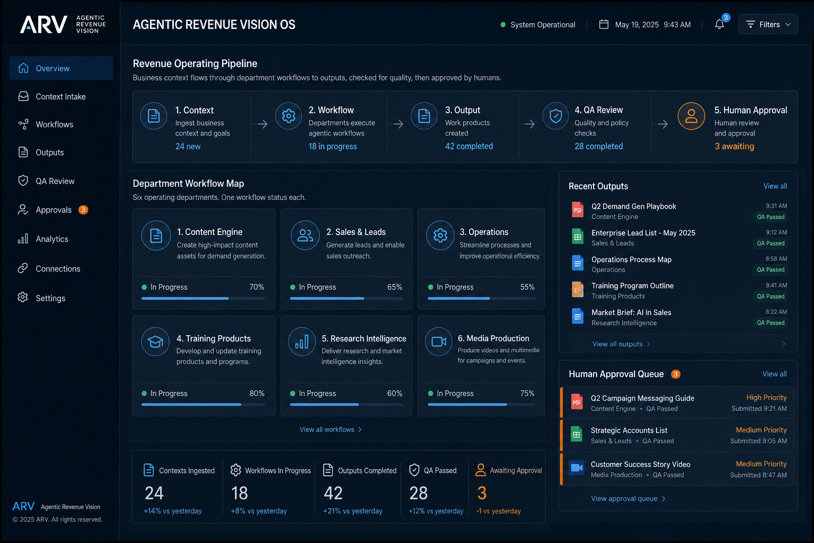Click the Training Products graduation cap icon

[x=155, y=342]
